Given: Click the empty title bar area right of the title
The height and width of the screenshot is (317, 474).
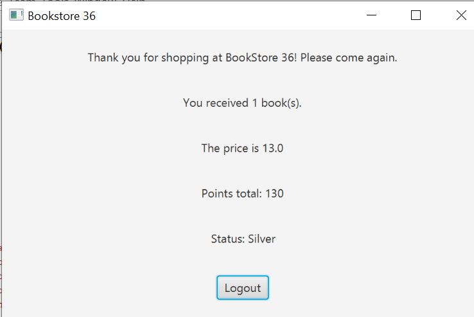Looking at the screenshot, I should click(x=225, y=15).
